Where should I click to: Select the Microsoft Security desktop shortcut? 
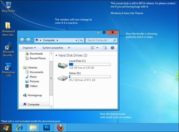(8, 49)
